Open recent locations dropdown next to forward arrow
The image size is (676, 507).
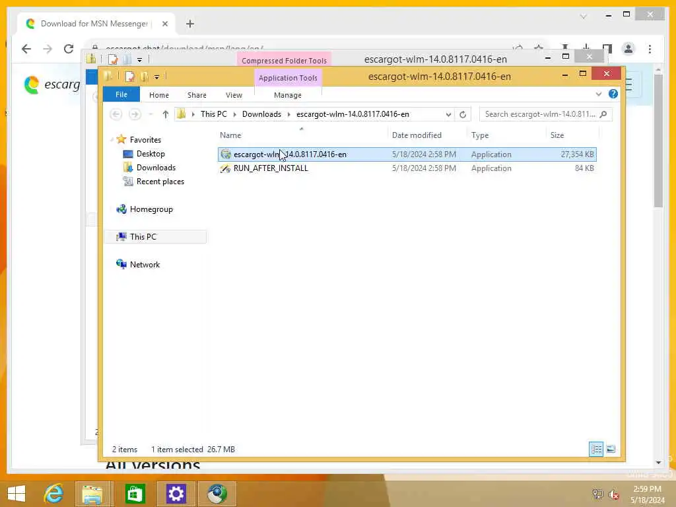pyautogui.click(x=151, y=114)
